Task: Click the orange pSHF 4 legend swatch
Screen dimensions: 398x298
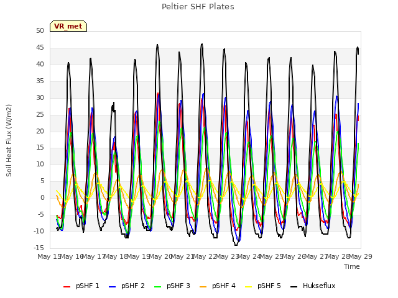Action: click(x=203, y=287)
